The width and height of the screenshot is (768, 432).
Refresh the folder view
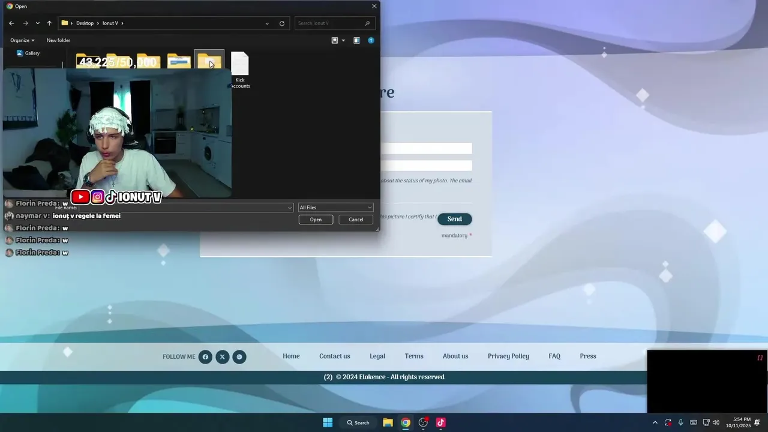[282, 23]
